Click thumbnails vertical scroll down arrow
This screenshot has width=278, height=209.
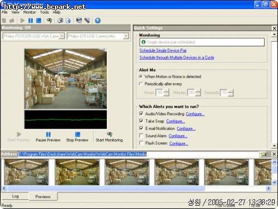pyautogui.click(x=274, y=182)
